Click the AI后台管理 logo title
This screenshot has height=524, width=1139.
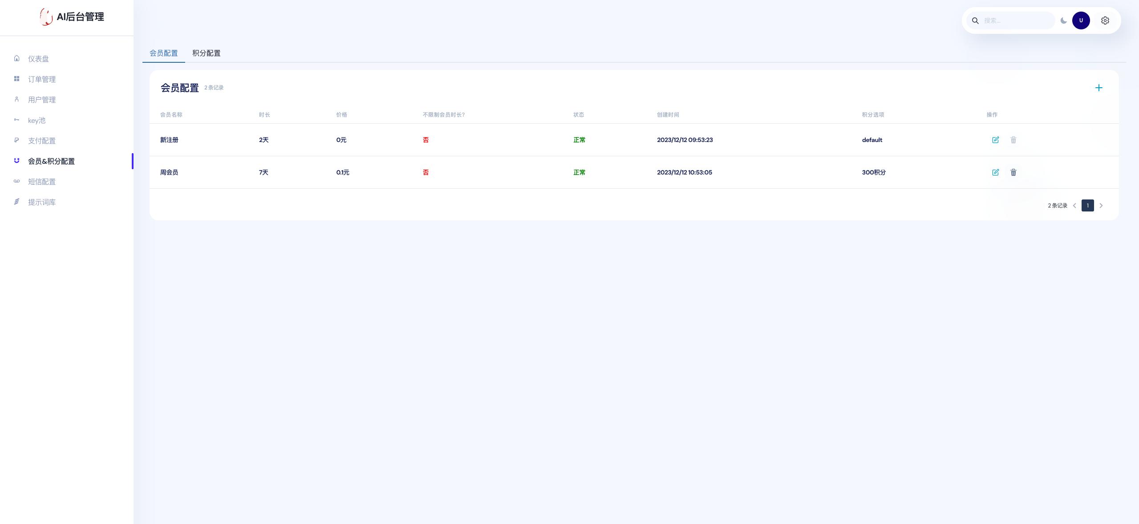point(80,17)
